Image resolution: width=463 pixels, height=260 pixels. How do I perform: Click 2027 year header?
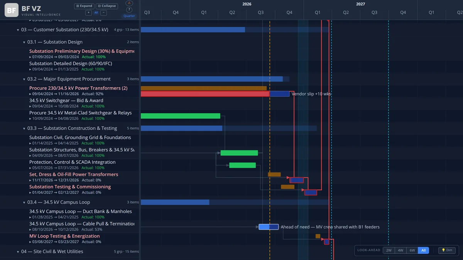coord(360,4)
